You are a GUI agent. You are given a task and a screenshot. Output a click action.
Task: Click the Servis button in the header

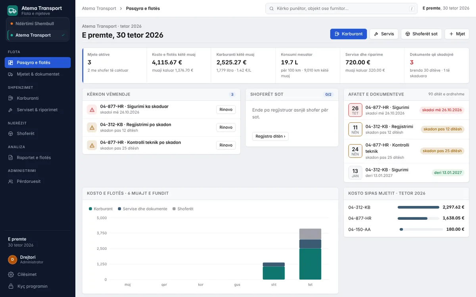coord(384,34)
